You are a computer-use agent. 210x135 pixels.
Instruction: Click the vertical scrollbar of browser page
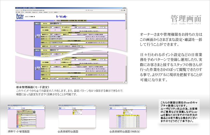(126, 38)
